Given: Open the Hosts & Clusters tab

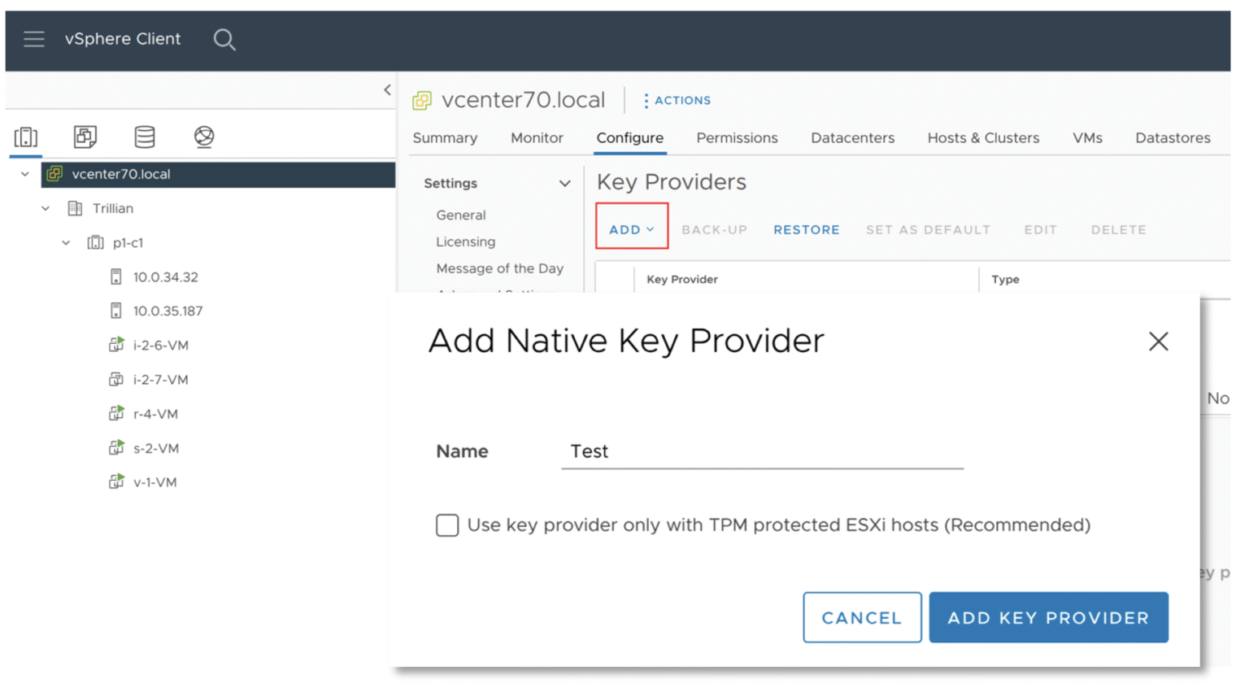Looking at the screenshot, I should [983, 138].
